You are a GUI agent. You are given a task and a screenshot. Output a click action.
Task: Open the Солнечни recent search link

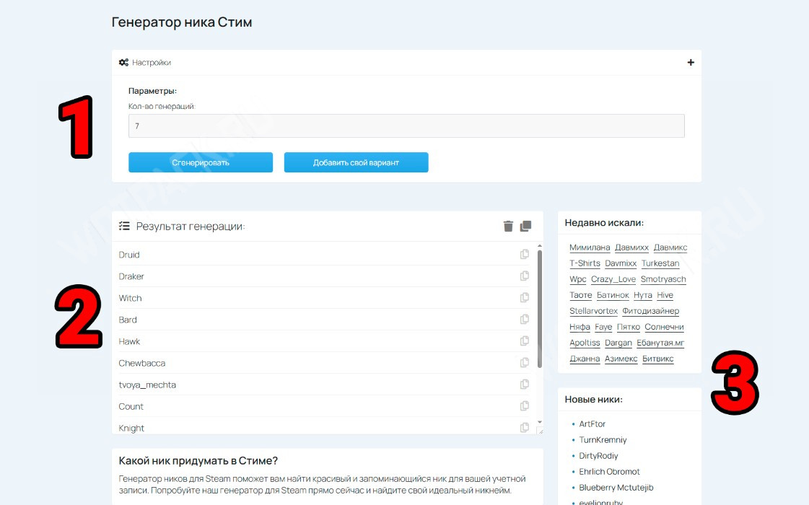click(x=665, y=327)
